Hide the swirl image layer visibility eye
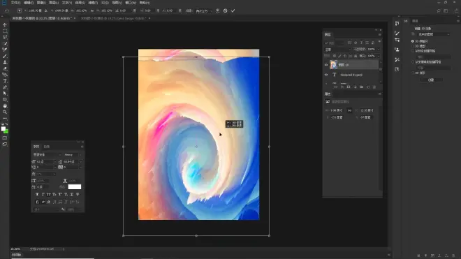Screen dimensions: 461x259 (326, 65)
